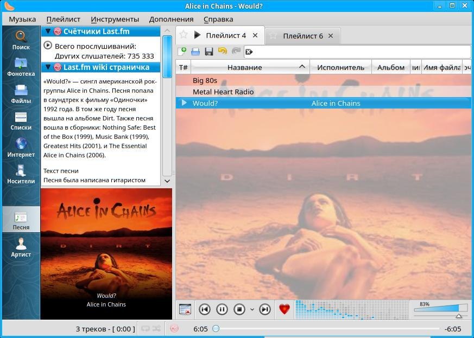474x338 pixels.
Task: Toggle favorite star on Плейлист 6 tab
Action: (x=273, y=36)
